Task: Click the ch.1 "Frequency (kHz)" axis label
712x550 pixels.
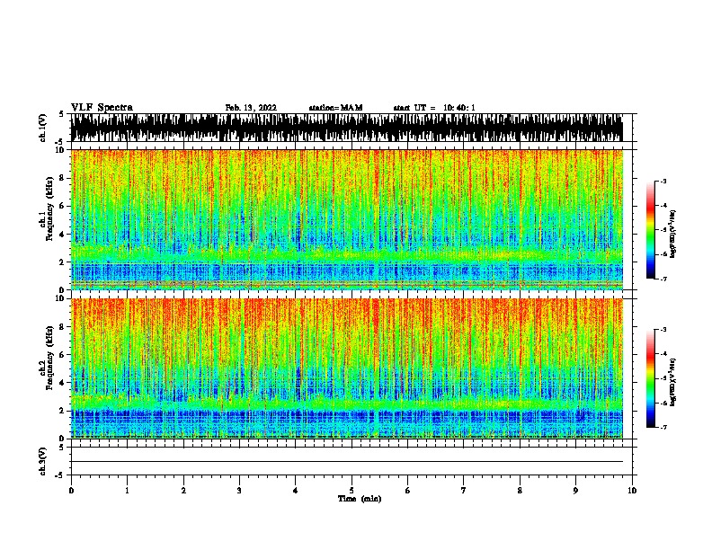Action: point(49,209)
